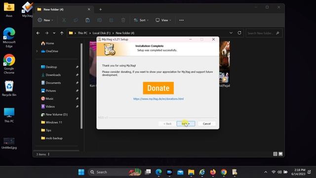Screen dimensions: 316x178
Task: Open the mp3tag donations link
Action: click(x=158, y=99)
